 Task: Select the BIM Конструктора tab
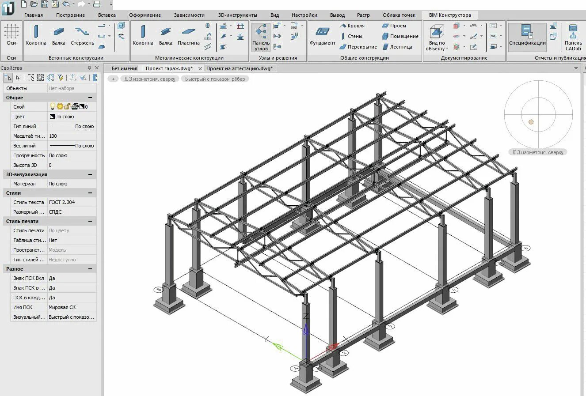[450, 15]
